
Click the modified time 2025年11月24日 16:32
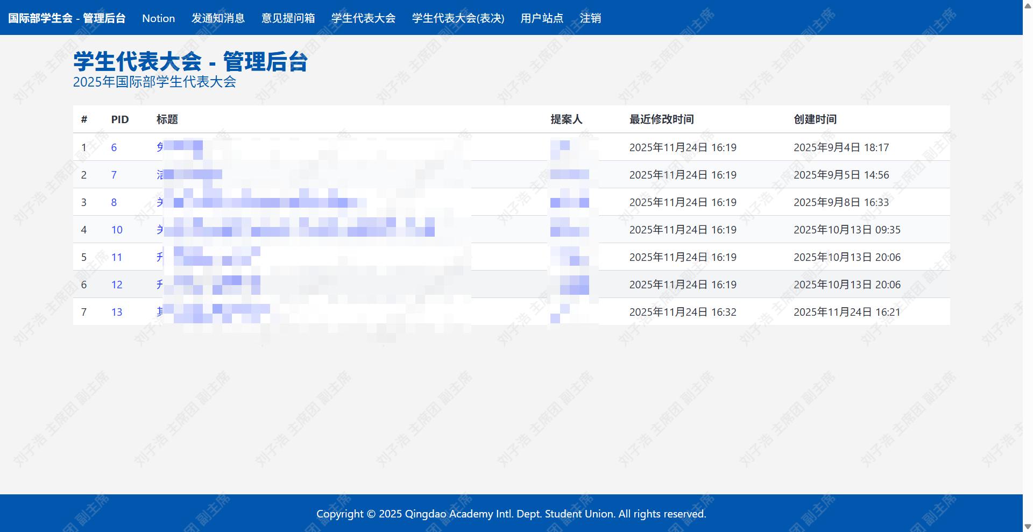(683, 312)
